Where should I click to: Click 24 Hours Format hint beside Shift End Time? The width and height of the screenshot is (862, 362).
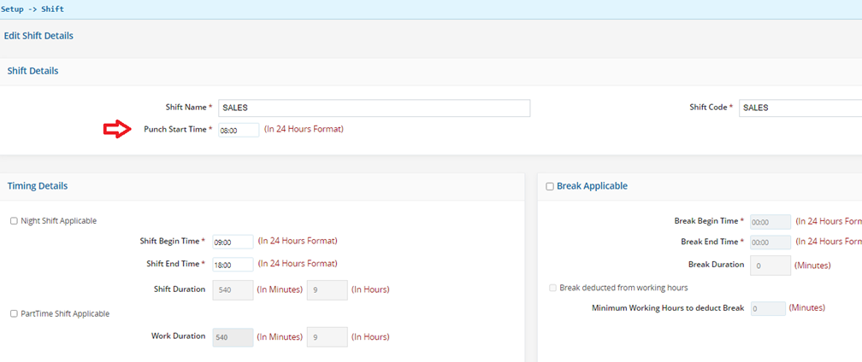298,264
